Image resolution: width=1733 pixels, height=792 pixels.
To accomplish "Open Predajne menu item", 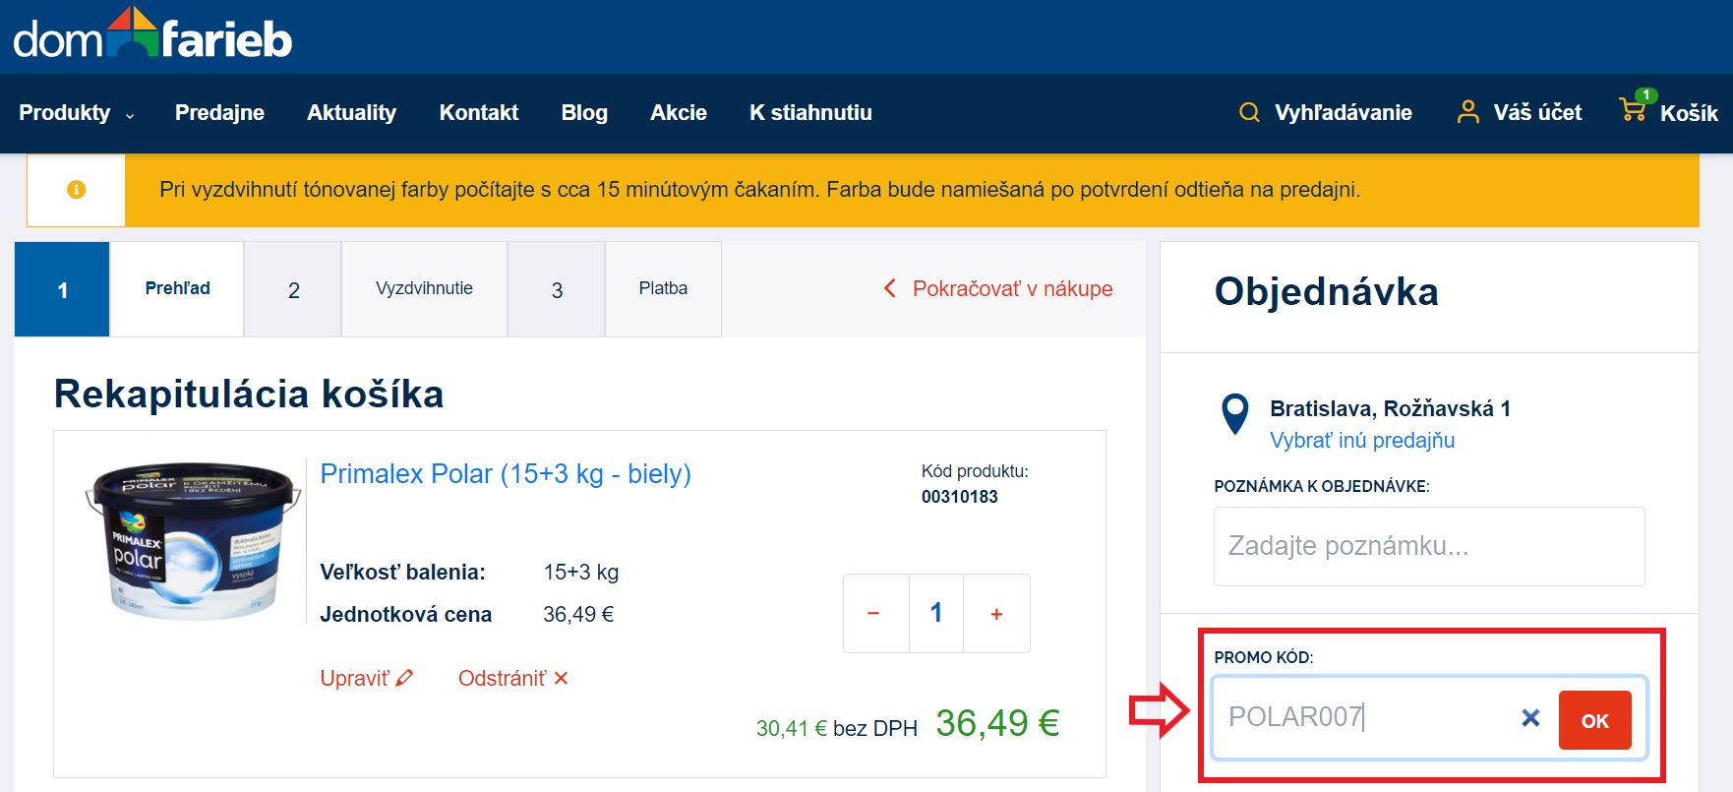I will (219, 113).
